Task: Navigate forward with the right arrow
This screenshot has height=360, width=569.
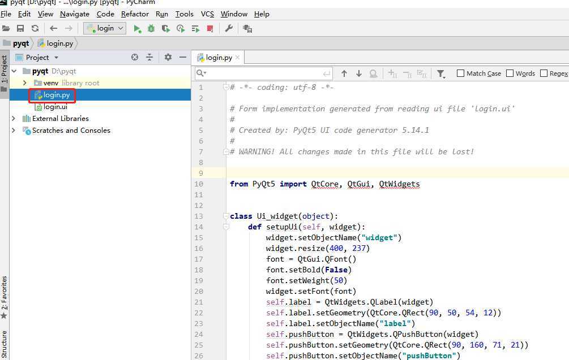Action: point(69,28)
